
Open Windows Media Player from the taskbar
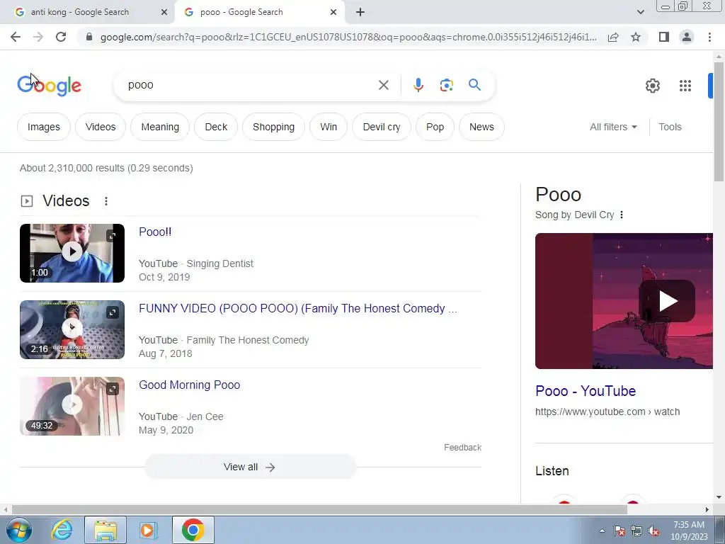point(148,530)
